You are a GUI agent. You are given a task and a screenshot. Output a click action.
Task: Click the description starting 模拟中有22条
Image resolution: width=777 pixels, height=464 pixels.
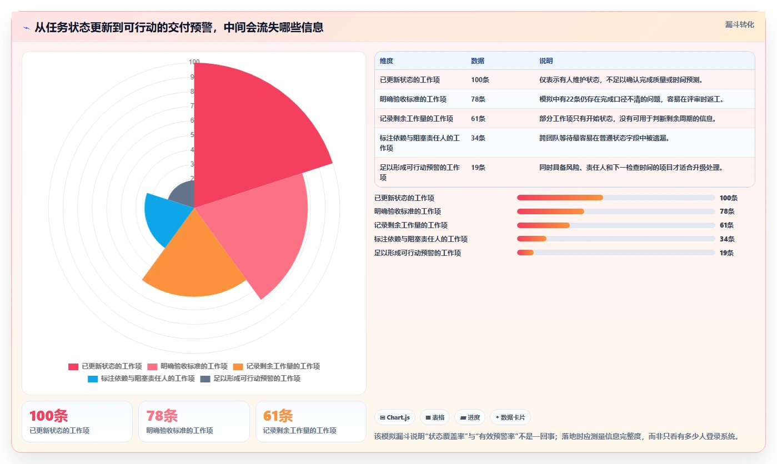tap(631, 99)
